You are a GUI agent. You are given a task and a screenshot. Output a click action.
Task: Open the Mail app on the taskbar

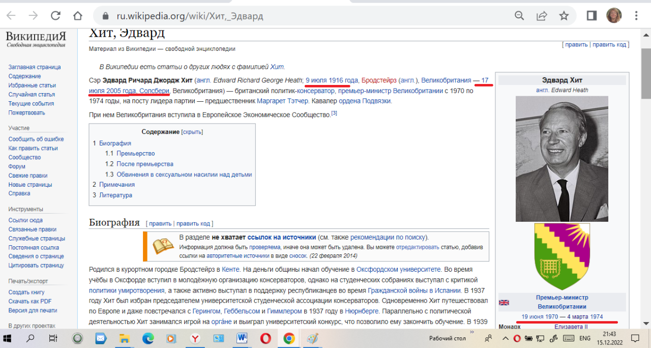[x=100, y=338]
